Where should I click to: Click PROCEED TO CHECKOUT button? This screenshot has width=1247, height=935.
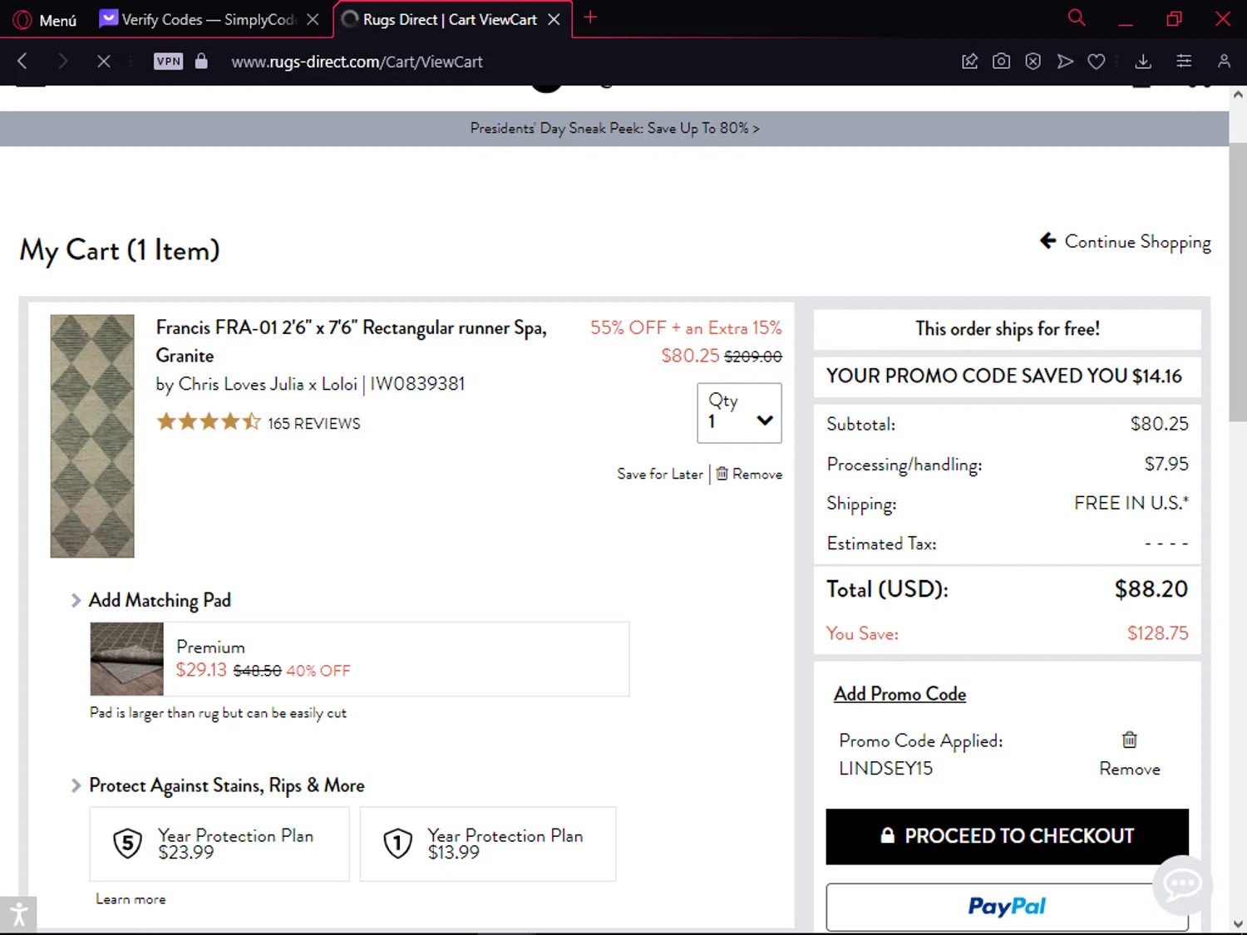1007,836
